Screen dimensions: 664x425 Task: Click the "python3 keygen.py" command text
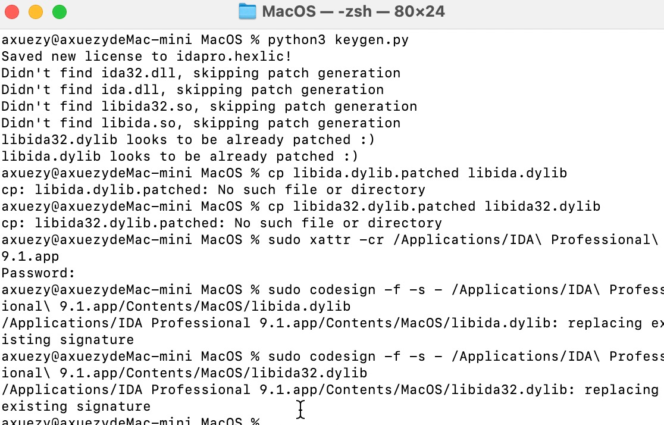338,40
